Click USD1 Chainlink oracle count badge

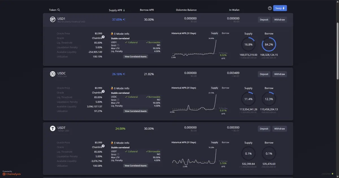click(x=103, y=37)
